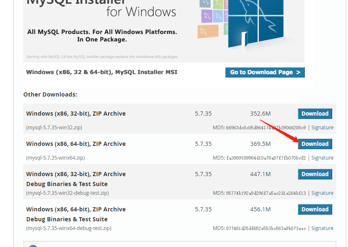Click the 447.1M file size value
This screenshot has height=247, width=348.
(260, 174)
